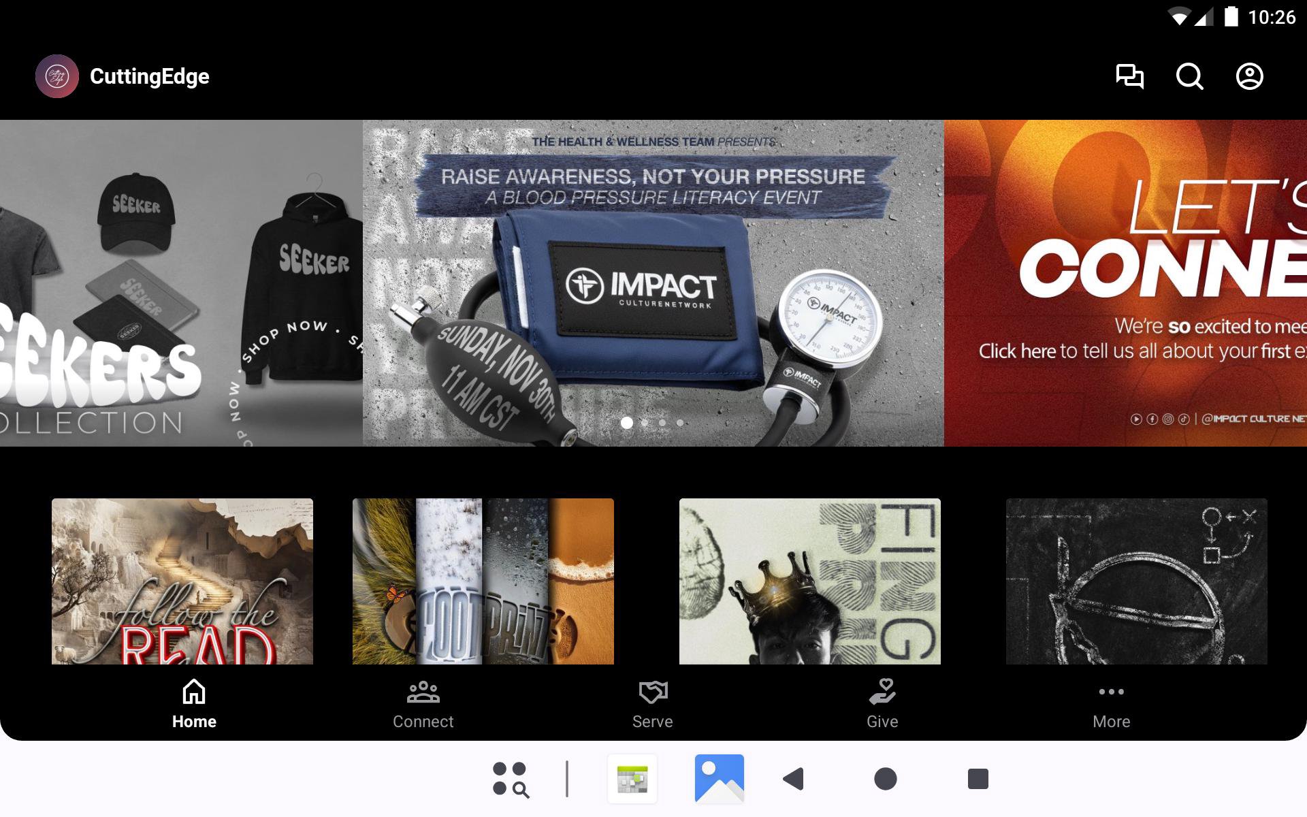Open search with the magnifier icon
The height and width of the screenshot is (817, 1307).
click(1189, 76)
